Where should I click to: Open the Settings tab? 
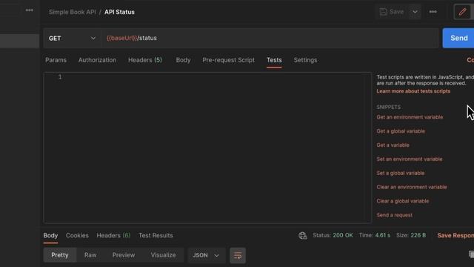[305, 60]
